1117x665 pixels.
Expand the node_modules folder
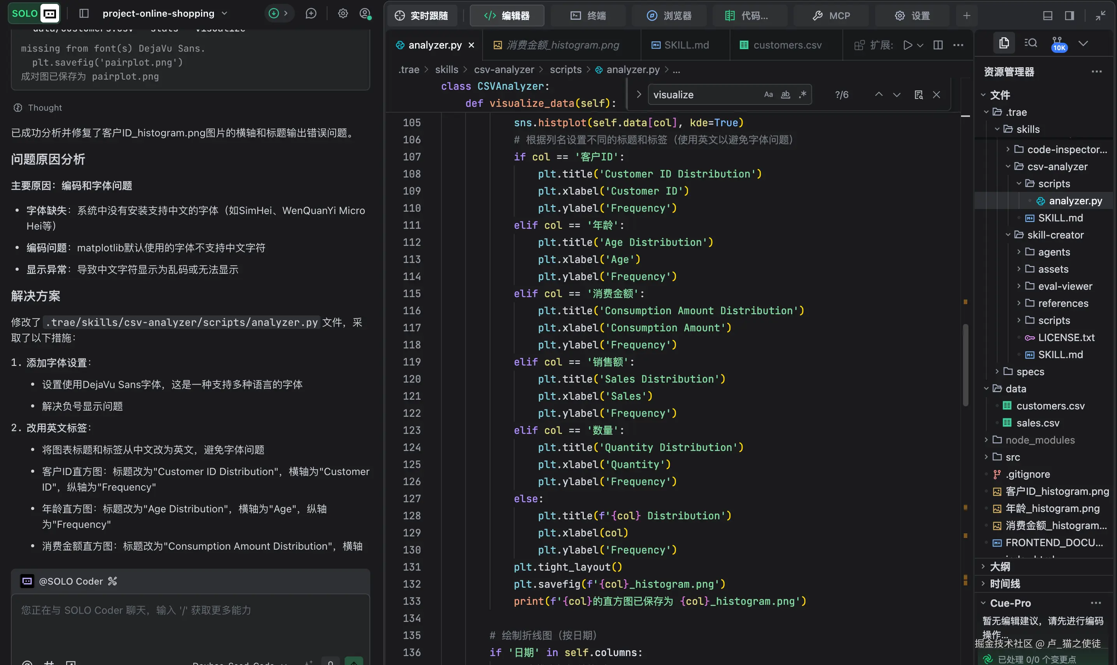[x=1040, y=440]
